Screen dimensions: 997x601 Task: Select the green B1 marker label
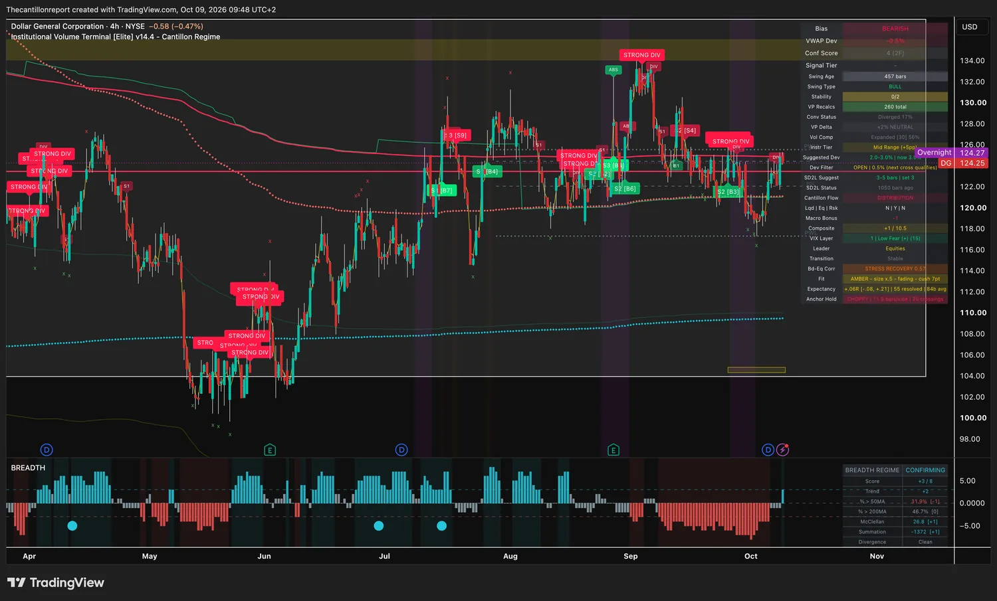click(x=676, y=165)
